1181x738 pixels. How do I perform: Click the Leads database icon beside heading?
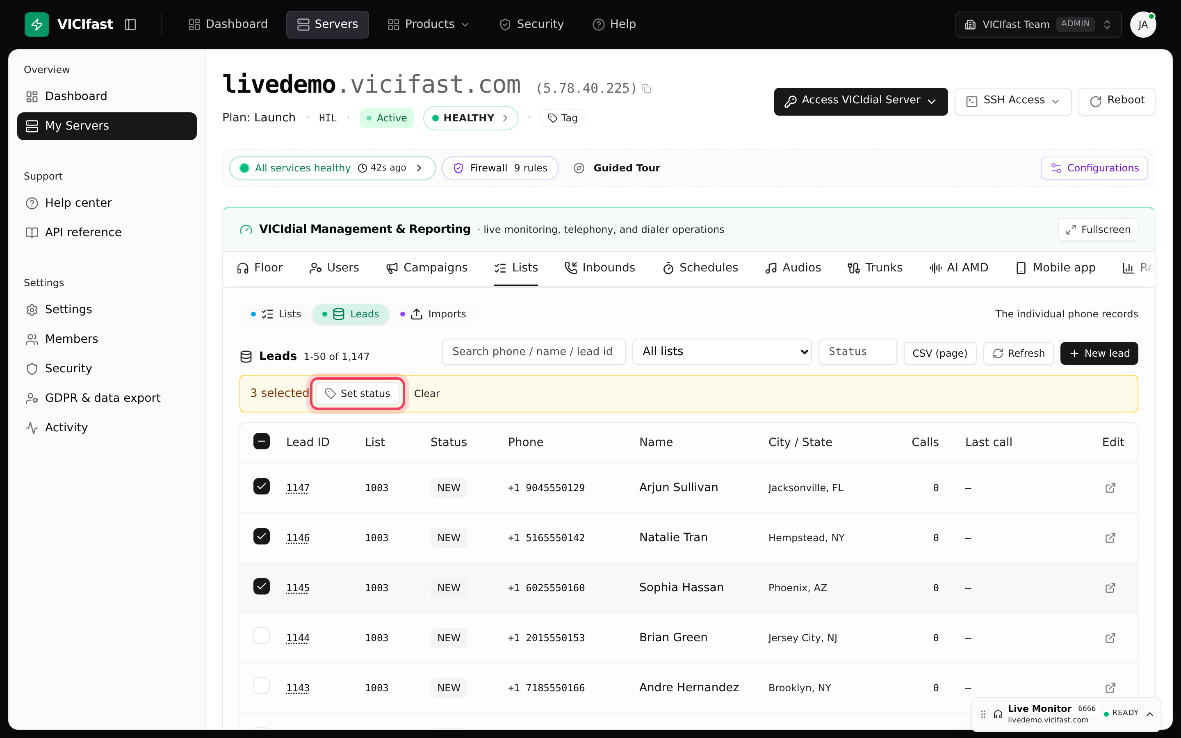point(246,356)
